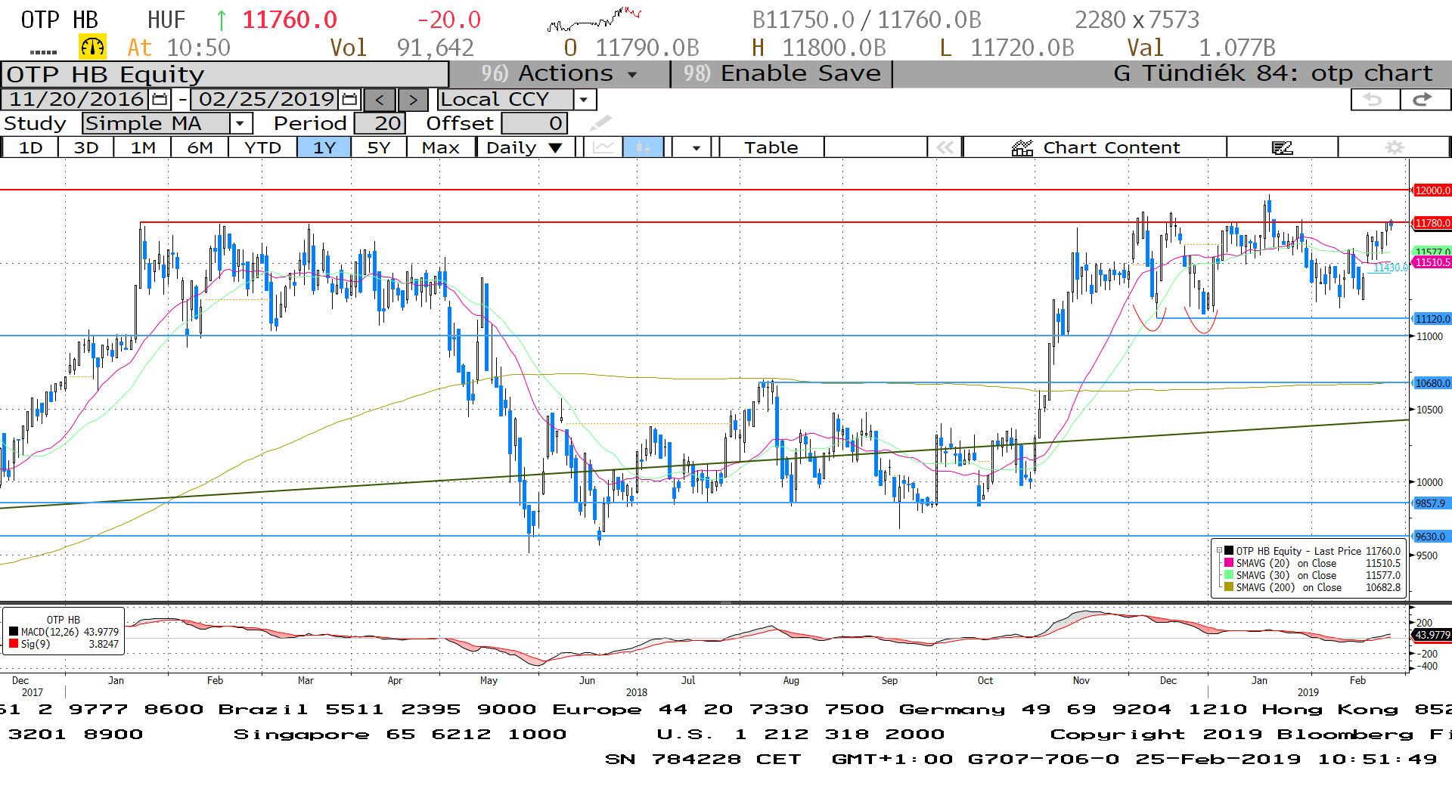Viewport: 1452px width, 786px height.
Task: Click the 11120.0 blue price level label
Action: tap(1432, 319)
